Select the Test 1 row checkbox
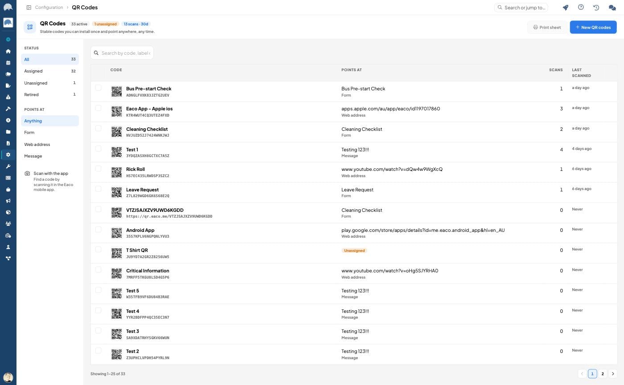Viewport: 624px width, 385px height. point(99,149)
